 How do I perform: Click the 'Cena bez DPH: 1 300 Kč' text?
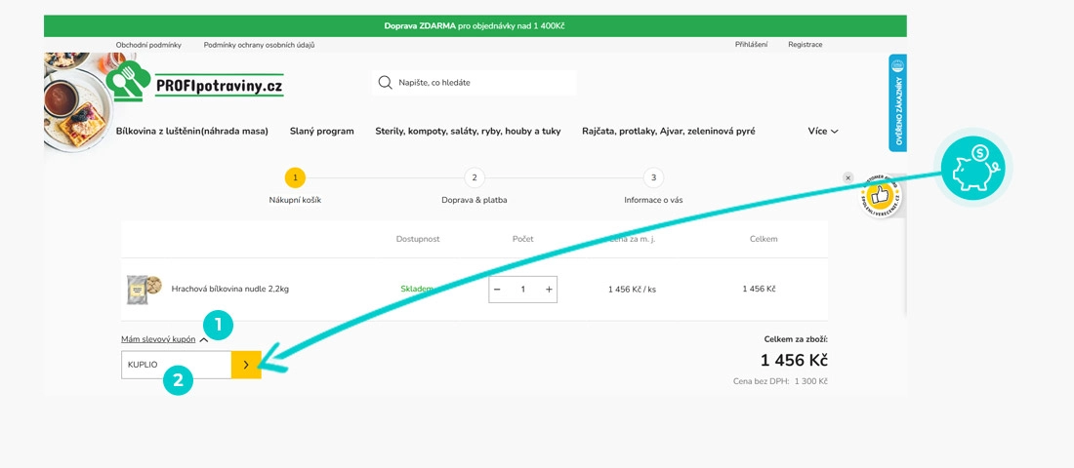pos(780,381)
